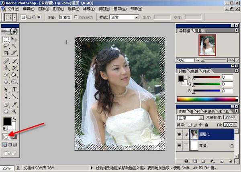Select the Line tool
The width and height of the screenshot is (241, 172).
click(x=14, y=96)
